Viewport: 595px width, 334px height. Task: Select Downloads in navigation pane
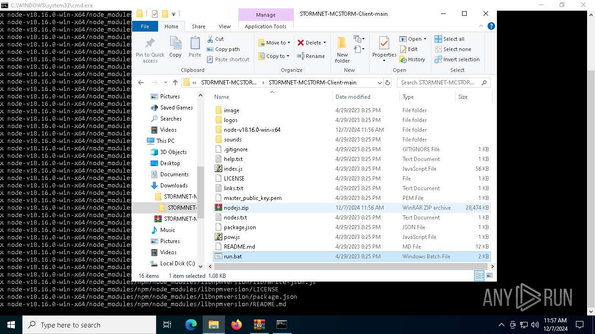point(174,186)
